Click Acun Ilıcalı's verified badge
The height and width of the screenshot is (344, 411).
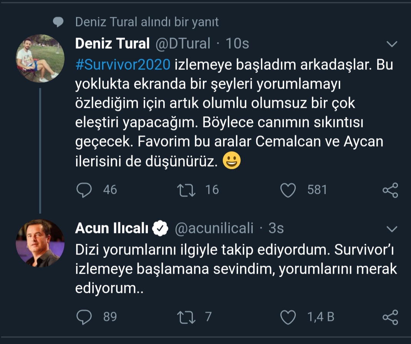click(160, 229)
